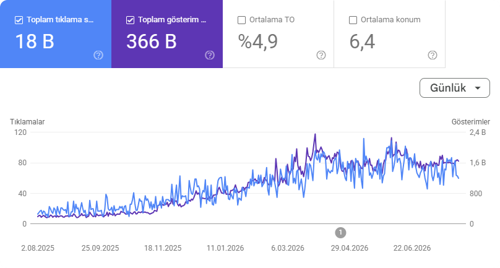Click annotation marker 1 on the timeline
This screenshot has width=500, height=268.
[340, 233]
